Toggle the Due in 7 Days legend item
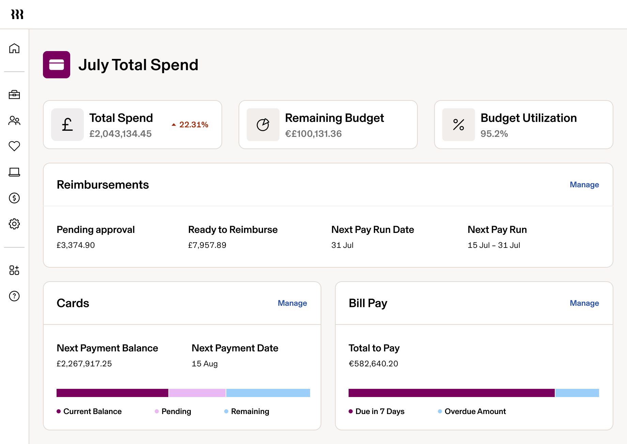 click(377, 411)
